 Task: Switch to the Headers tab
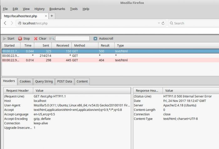pos(9,81)
